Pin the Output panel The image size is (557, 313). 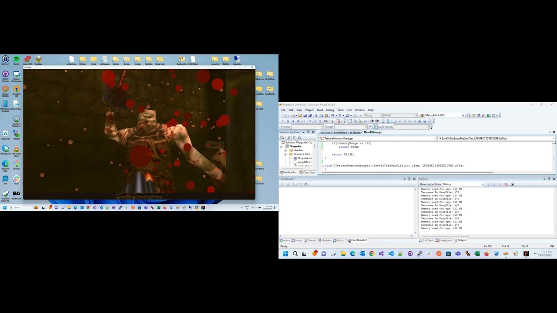[x=549, y=179]
